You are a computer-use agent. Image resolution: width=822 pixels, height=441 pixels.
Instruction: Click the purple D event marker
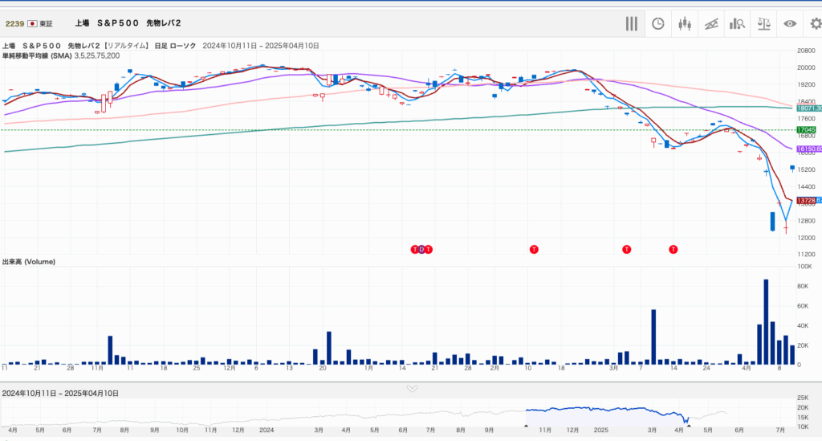point(421,249)
